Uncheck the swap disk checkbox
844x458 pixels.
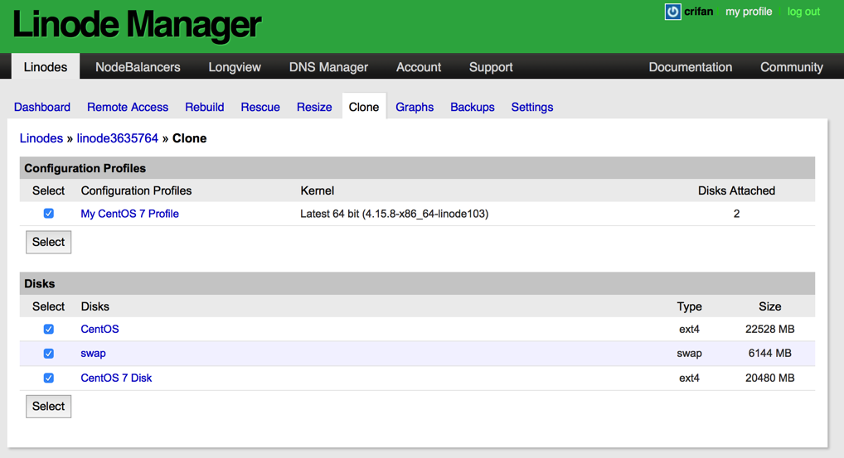pyautogui.click(x=48, y=353)
